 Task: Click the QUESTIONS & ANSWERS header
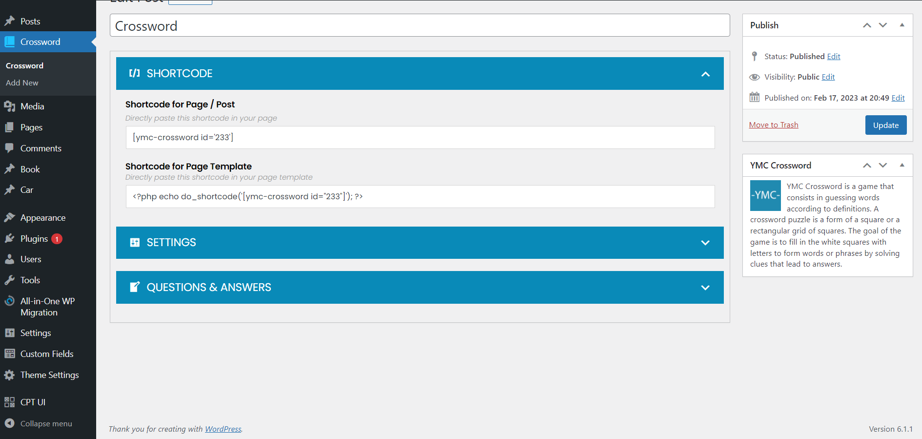tap(420, 288)
